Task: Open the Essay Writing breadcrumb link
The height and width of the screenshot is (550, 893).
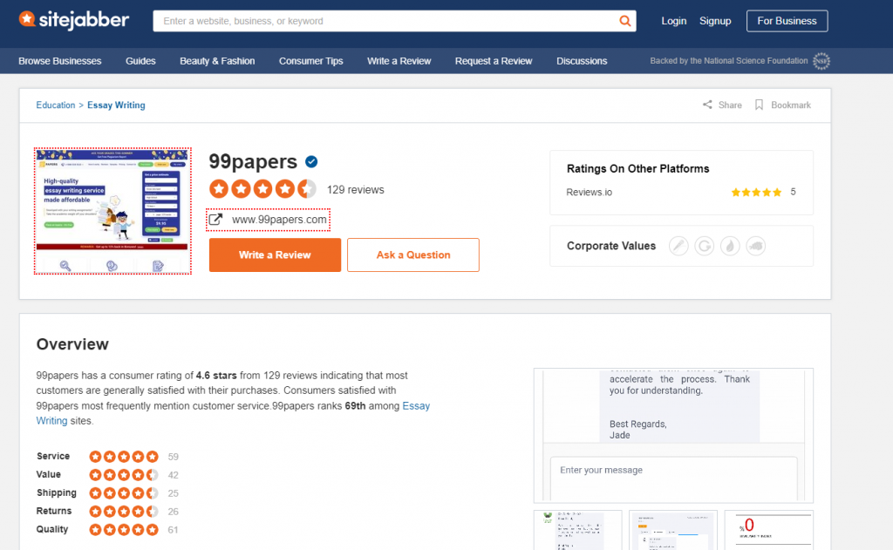Action: point(116,105)
